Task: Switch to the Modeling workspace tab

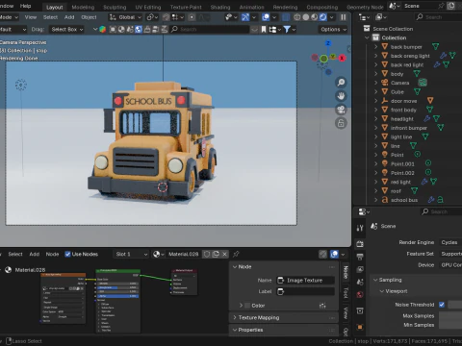Action: coord(83,7)
